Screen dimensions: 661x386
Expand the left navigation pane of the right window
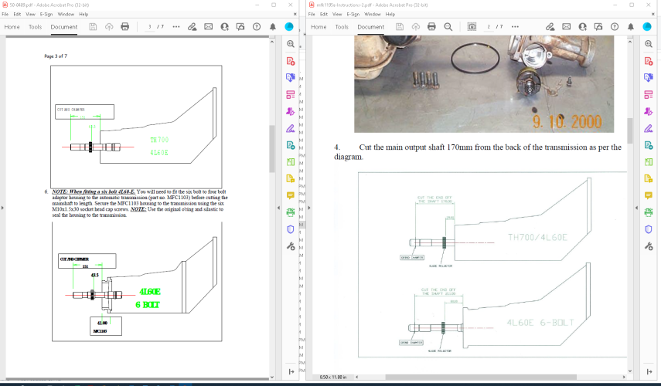309,208
